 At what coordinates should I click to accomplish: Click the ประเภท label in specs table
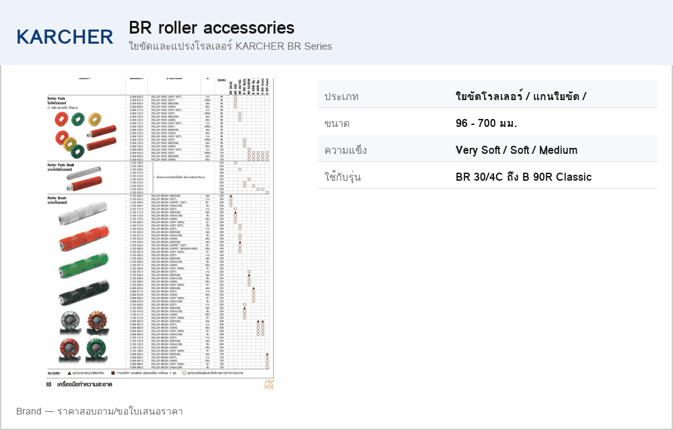point(341,96)
